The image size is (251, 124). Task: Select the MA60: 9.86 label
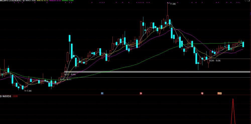coord(68,1)
